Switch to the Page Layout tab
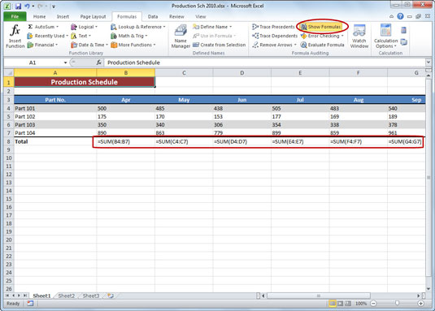The image size is (435, 311). 93,16
